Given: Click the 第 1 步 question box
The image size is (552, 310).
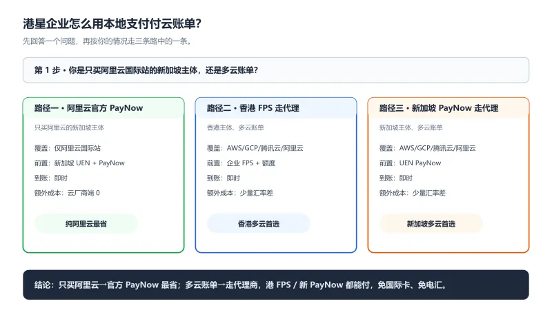Looking at the screenshot, I should coord(276,70).
